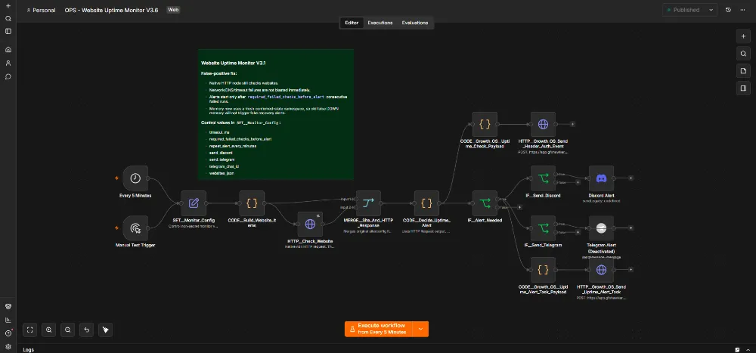The width and height of the screenshot is (756, 353).
Task: Add a sticky note from right toolbar
Action: click(x=743, y=71)
